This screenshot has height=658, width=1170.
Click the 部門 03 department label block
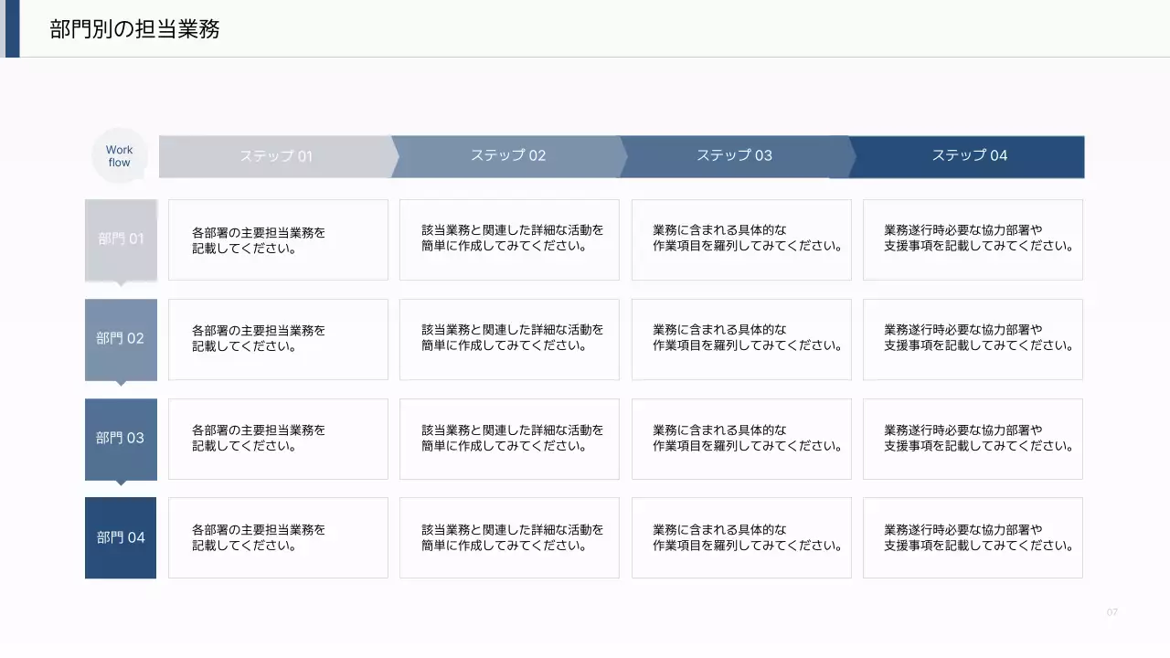(x=121, y=439)
